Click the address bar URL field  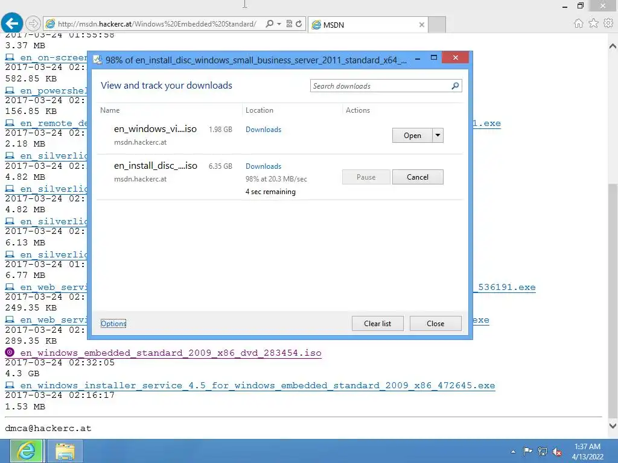tap(157, 24)
